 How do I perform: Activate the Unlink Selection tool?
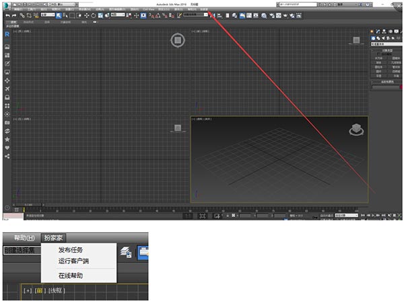tap(29, 15)
